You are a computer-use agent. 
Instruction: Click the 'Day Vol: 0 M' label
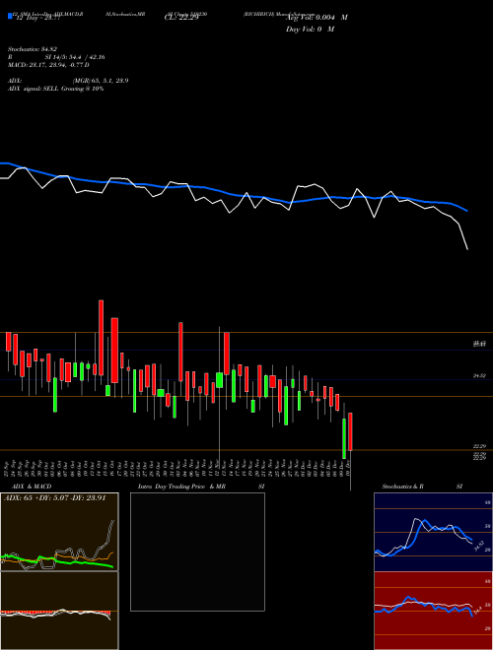(310, 29)
